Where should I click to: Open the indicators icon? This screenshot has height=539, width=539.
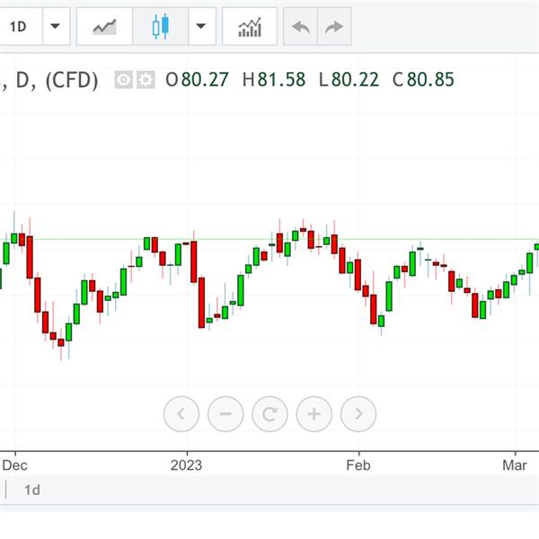pyautogui.click(x=250, y=26)
